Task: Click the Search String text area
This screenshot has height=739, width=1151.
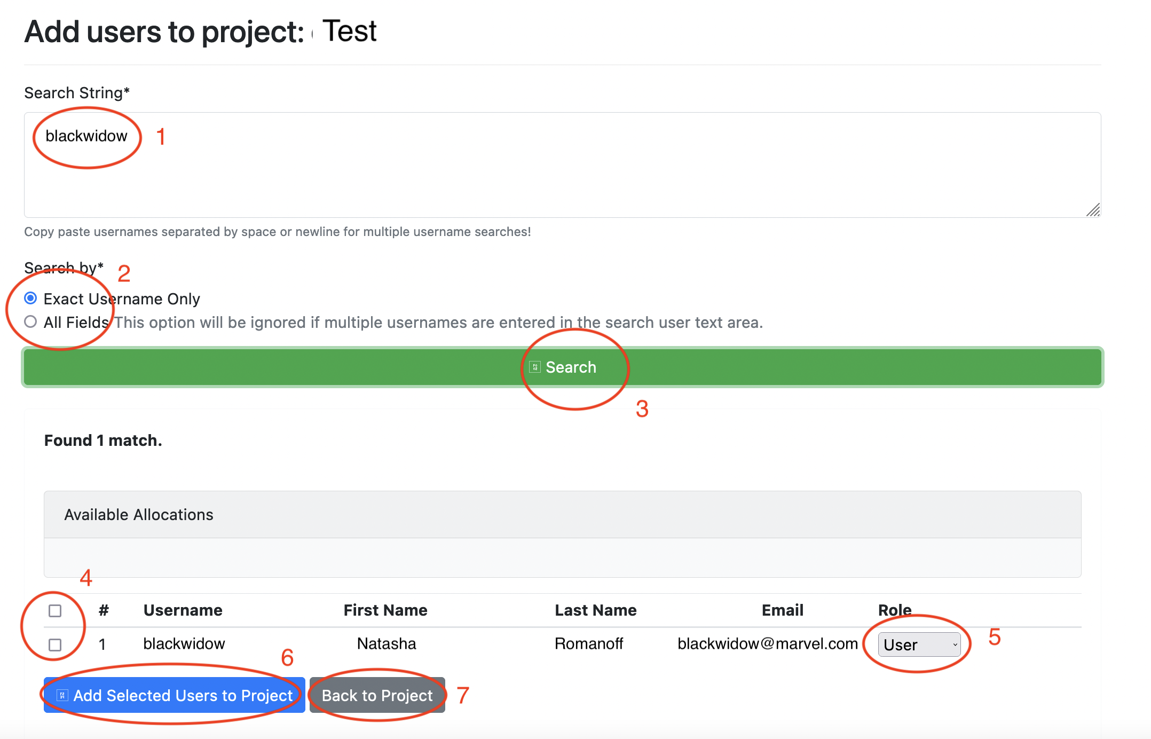Action: [562, 164]
